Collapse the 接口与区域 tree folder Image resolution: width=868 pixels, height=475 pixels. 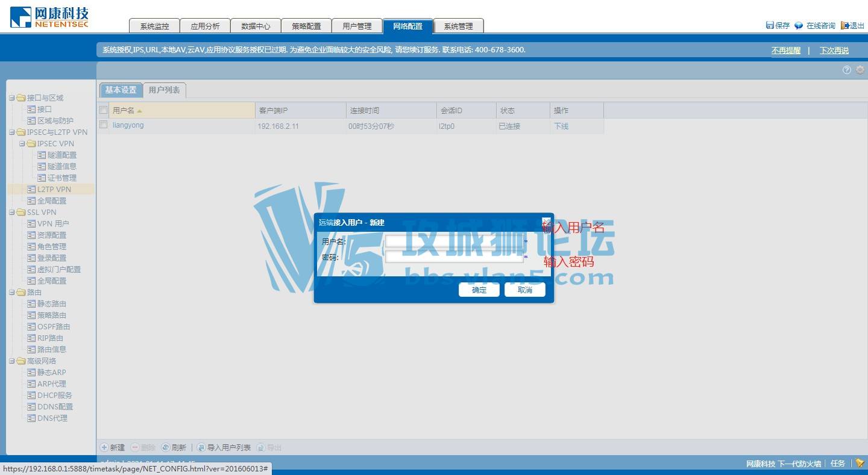(11, 98)
